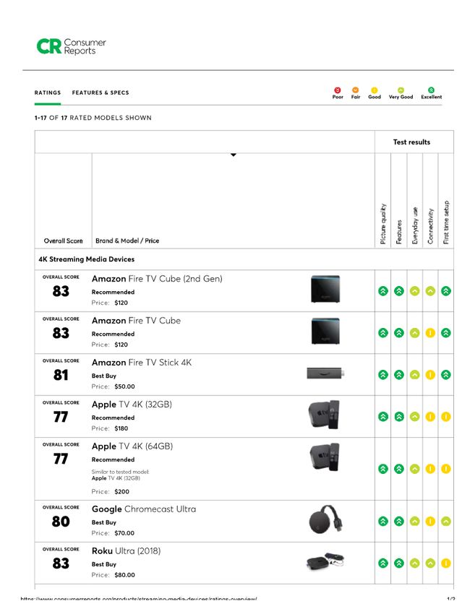
Task: Open Apple TV 4K (32GB) title link
Action: [x=132, y=405]
